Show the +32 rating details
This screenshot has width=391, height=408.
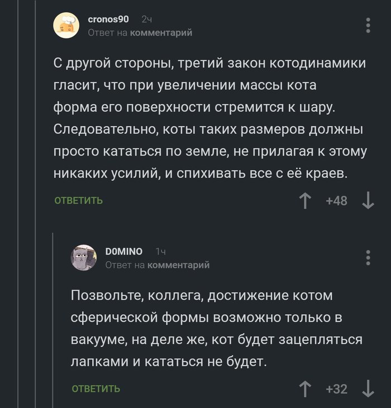pyautogui.click(x=336, y=388)
